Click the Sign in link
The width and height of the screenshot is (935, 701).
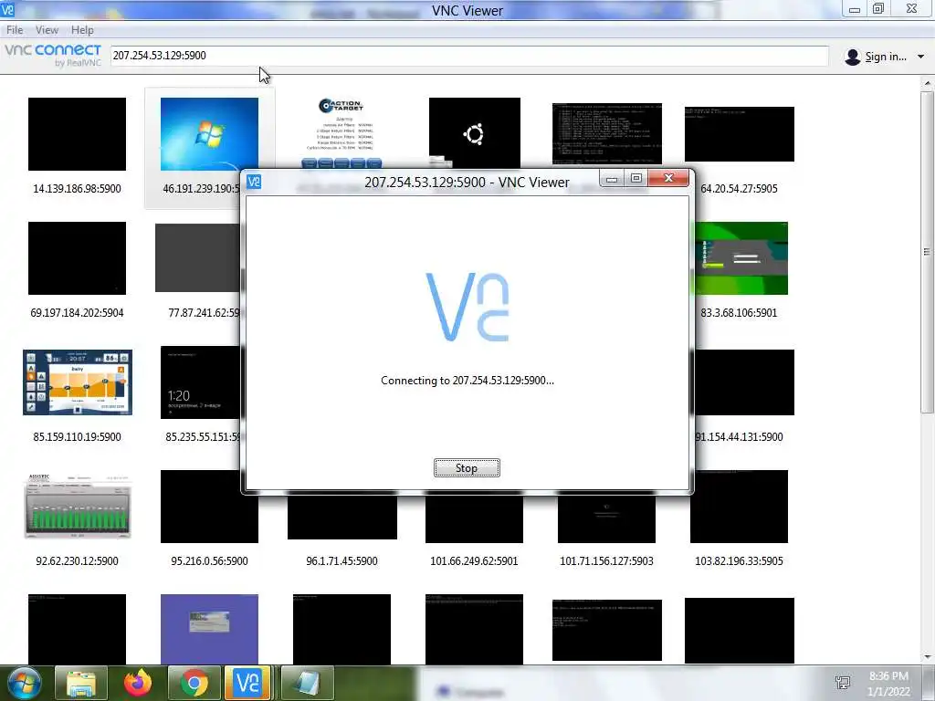[886, 57]
